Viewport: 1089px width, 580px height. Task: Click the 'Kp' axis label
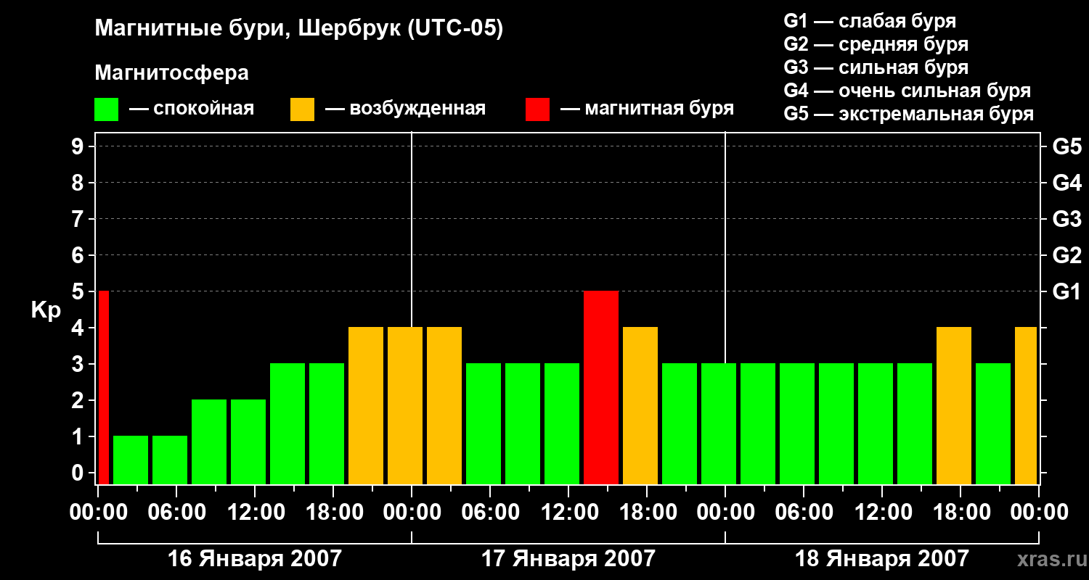click(46, 310)
